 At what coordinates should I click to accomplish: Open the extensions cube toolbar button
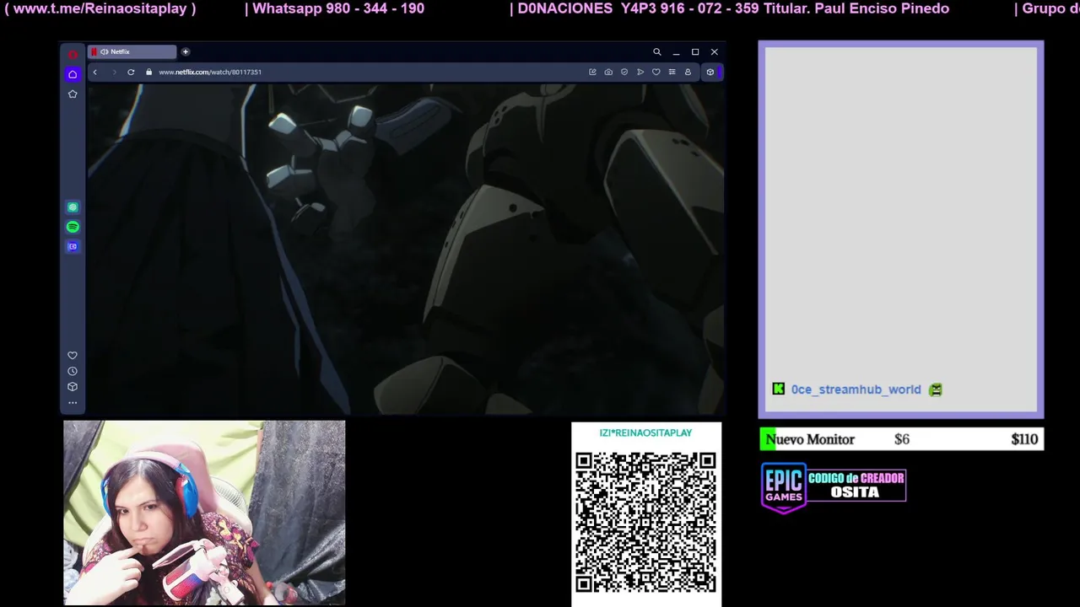pos(710,72)
